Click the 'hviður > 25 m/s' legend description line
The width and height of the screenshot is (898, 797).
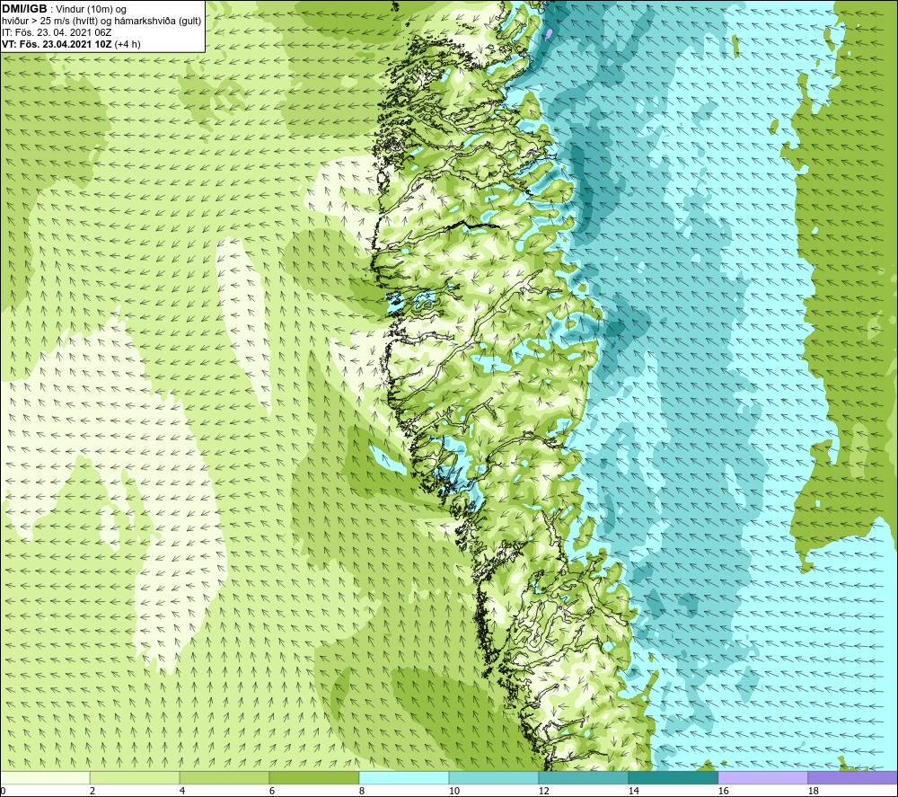(101, 21)
